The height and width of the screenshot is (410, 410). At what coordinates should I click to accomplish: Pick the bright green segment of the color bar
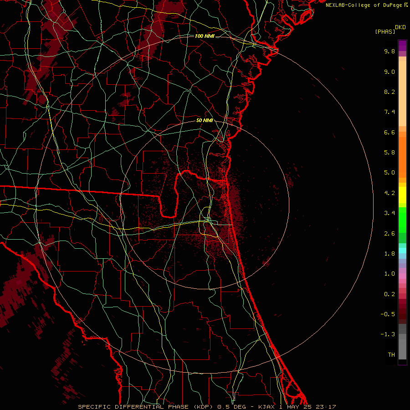[402, 220]
